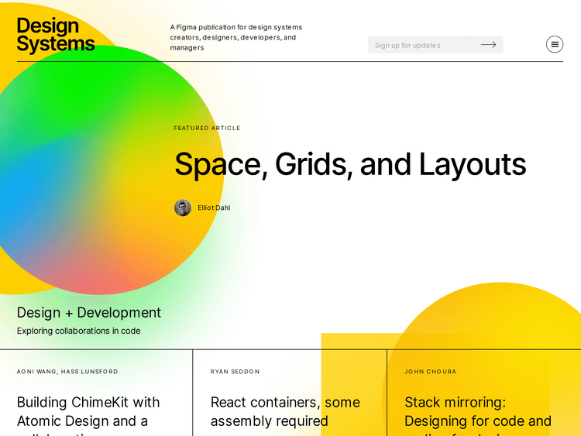Click the John Choura byline
This screenshot has height=436, width=581.
pyautogui.click(x=430, y=372)
